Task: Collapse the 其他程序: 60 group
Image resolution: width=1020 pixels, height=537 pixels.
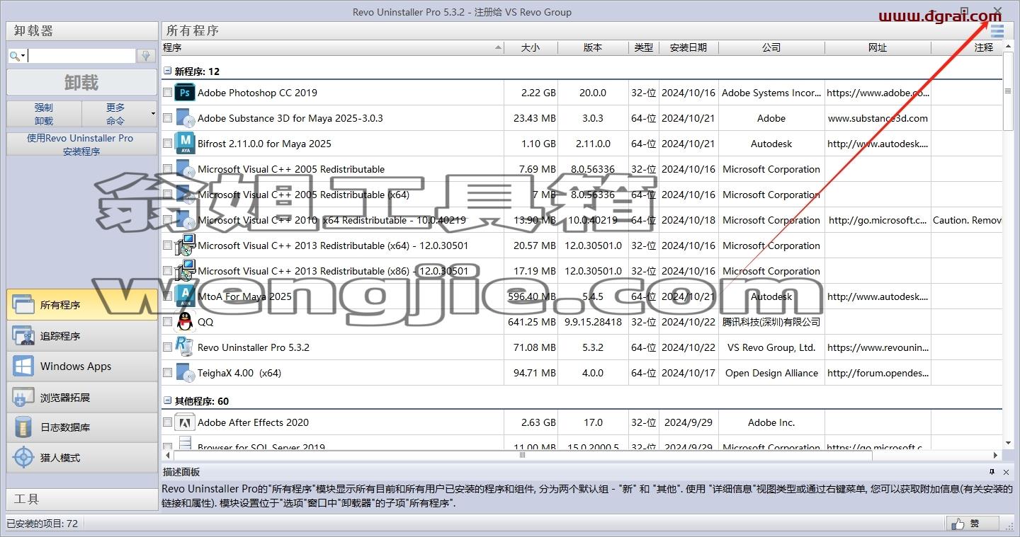Action: 168,401
